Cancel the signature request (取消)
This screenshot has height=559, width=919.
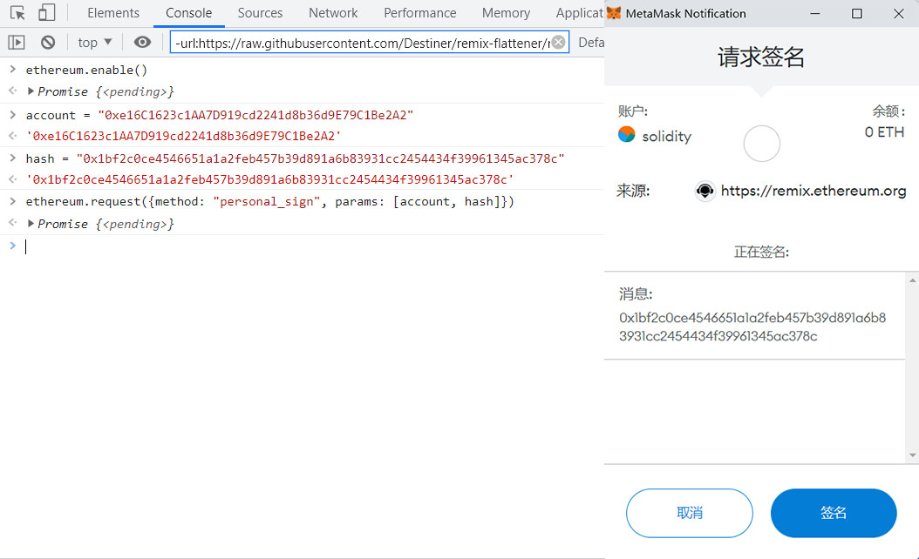pos(689,513)
